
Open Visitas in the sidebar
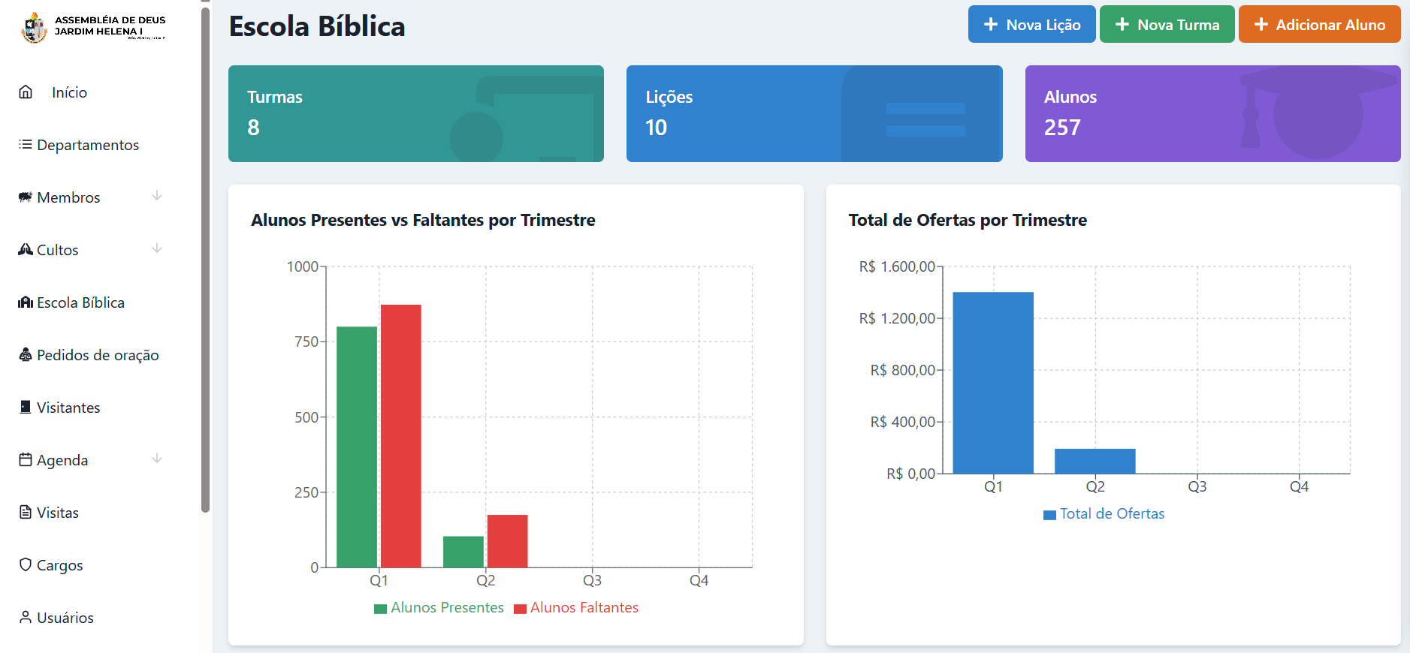click(x=57, y=513)
